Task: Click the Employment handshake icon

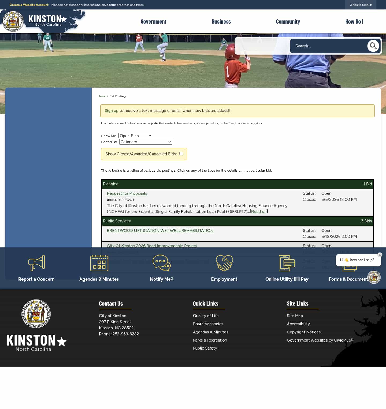Action: tap(224, 263)
